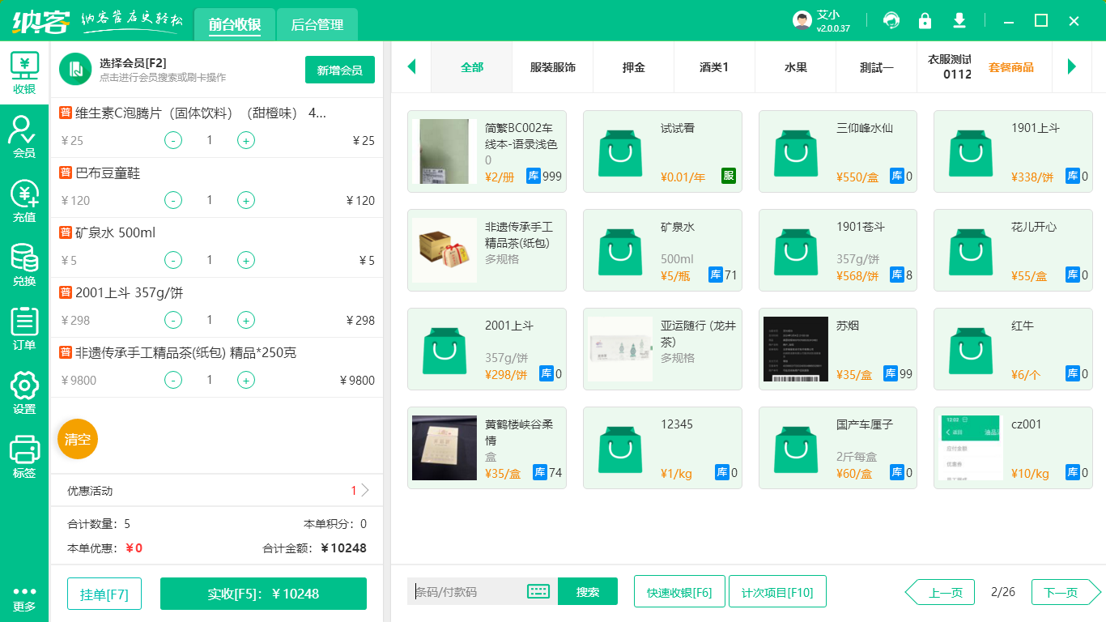
Task: Select the 套餐商品 category tab
Action: [1011, 67]
